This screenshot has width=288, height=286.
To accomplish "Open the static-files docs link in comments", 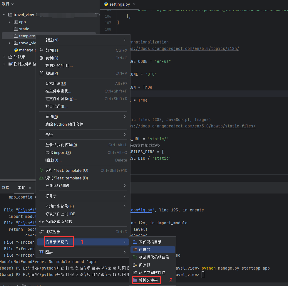I will pos(193,126).
